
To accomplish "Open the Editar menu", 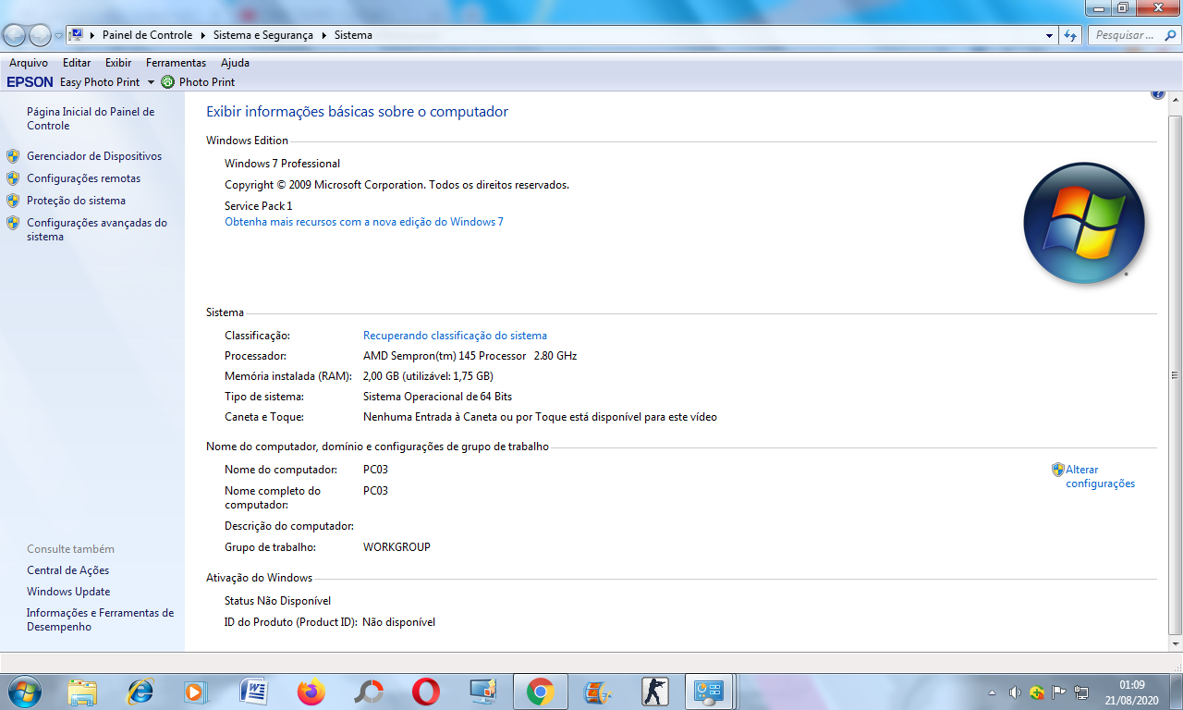I will pyautogui.click(x=77, y=63).
